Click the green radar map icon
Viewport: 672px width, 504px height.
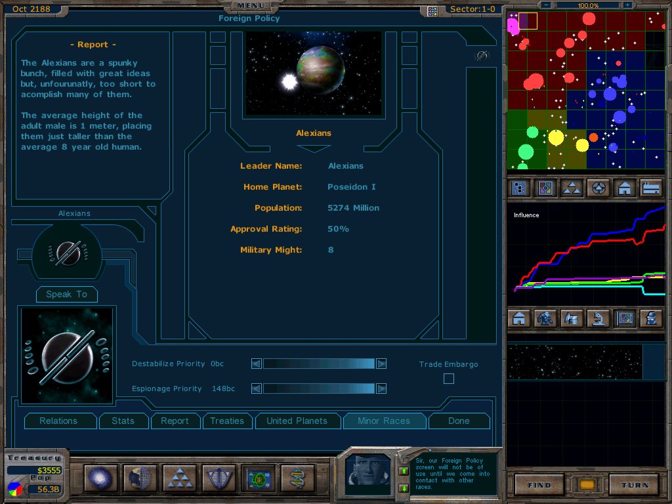pos(259,478)
